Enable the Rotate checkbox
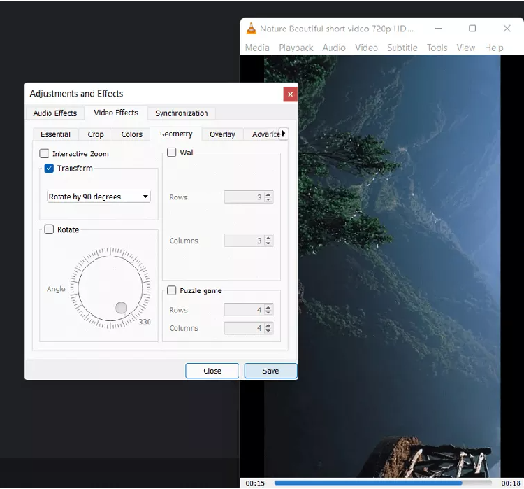This screenshot has width=524, height=489. (x=50, y=229)
